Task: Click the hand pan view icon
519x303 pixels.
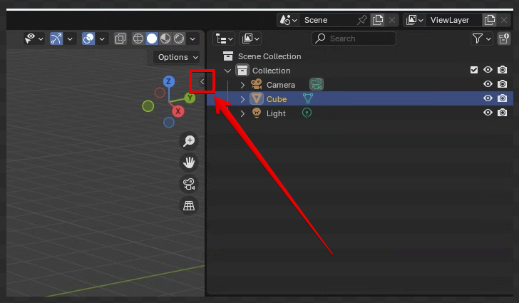Action: [x=189, y=163]
